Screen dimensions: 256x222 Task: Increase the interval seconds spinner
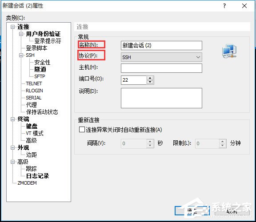(x=150, y=142)
